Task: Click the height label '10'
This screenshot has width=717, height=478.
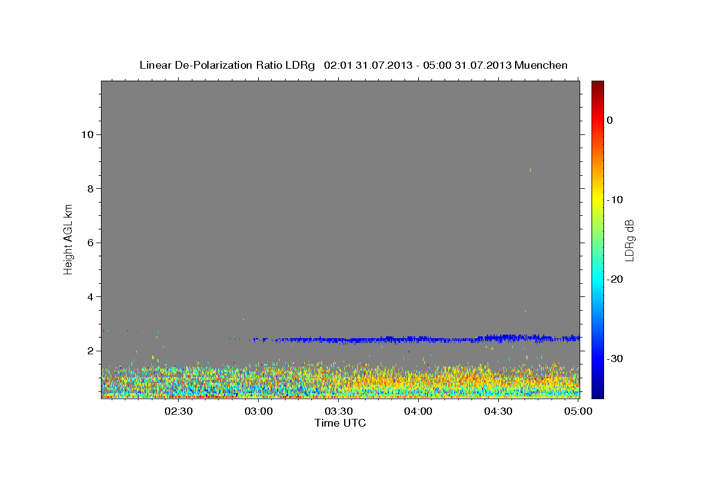Action: [87, 134]
